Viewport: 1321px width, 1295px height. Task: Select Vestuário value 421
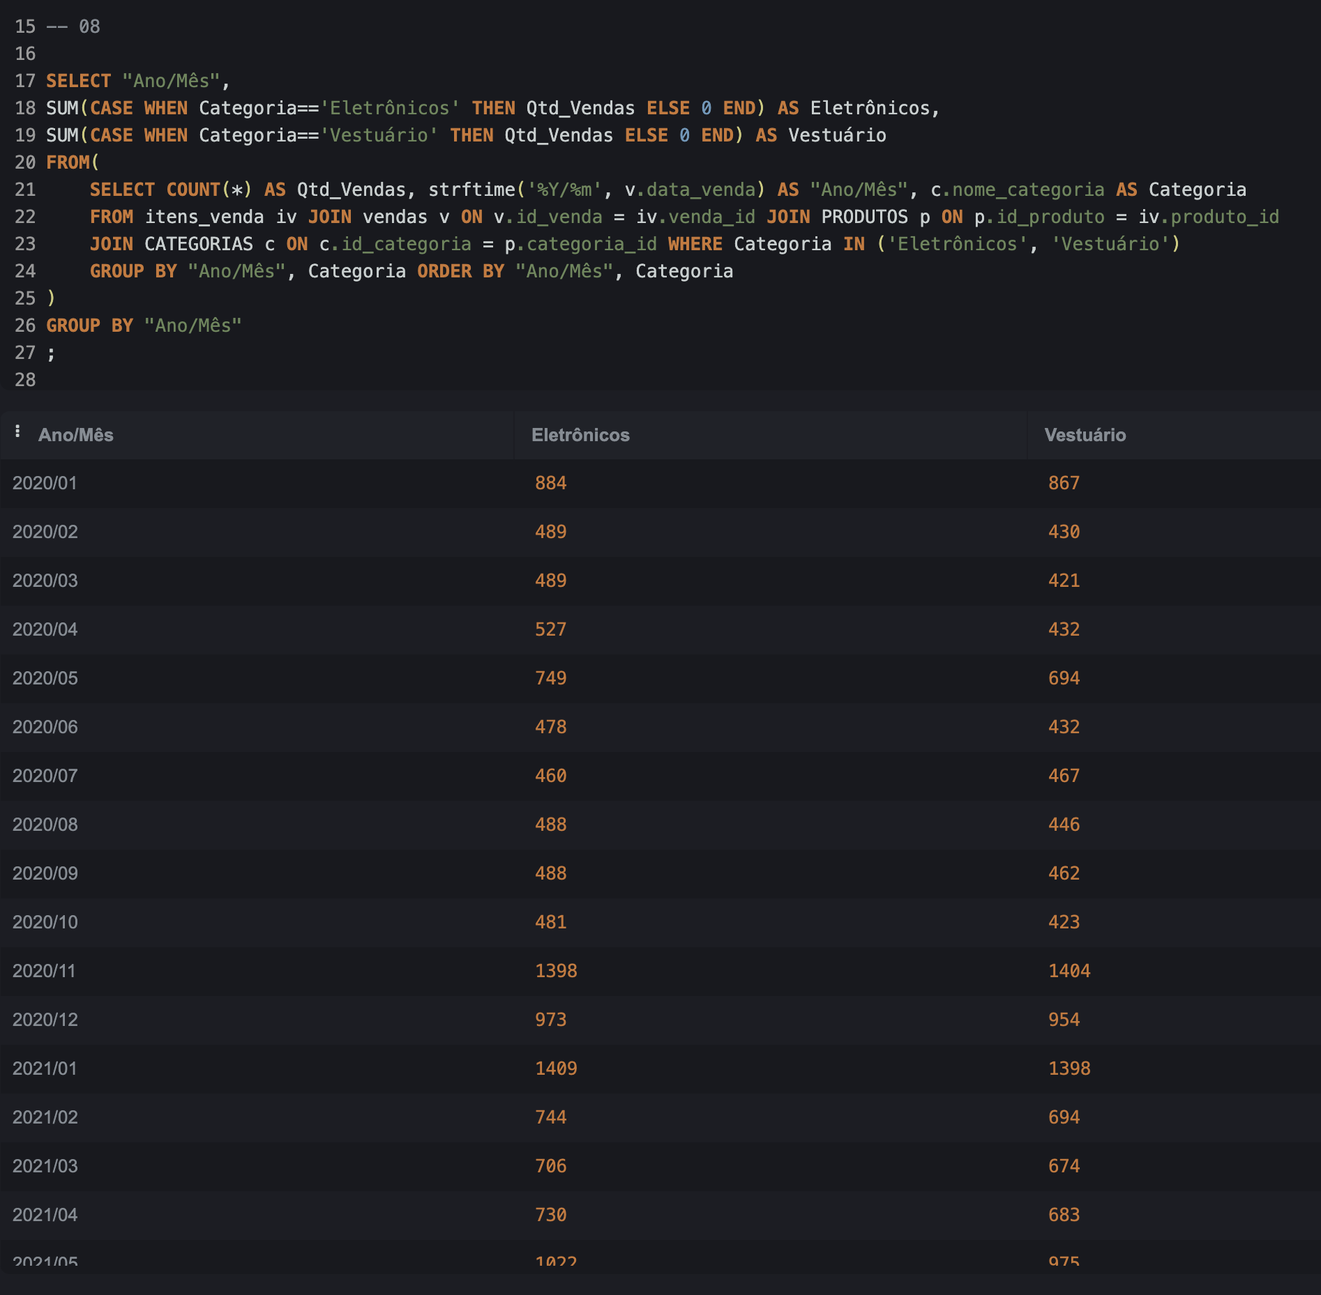coord(1064,581)
